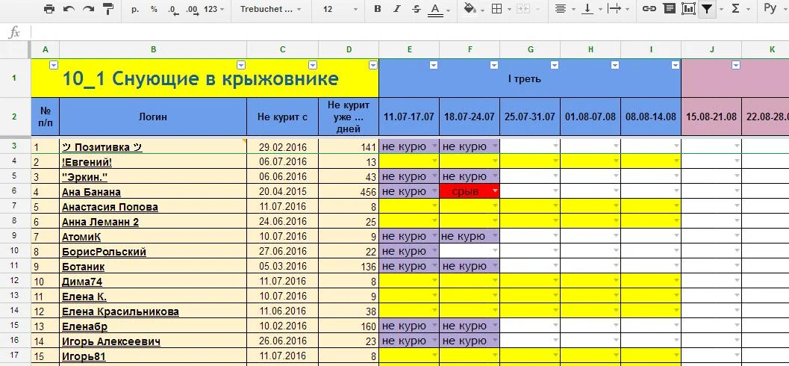
Task: Open the column D filter dropdown in row 1
Action: [x=373, y=65]
